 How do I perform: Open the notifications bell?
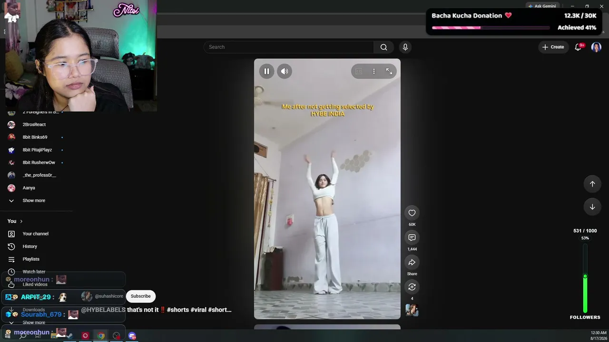pyautogui.click(x=579, y=47)
